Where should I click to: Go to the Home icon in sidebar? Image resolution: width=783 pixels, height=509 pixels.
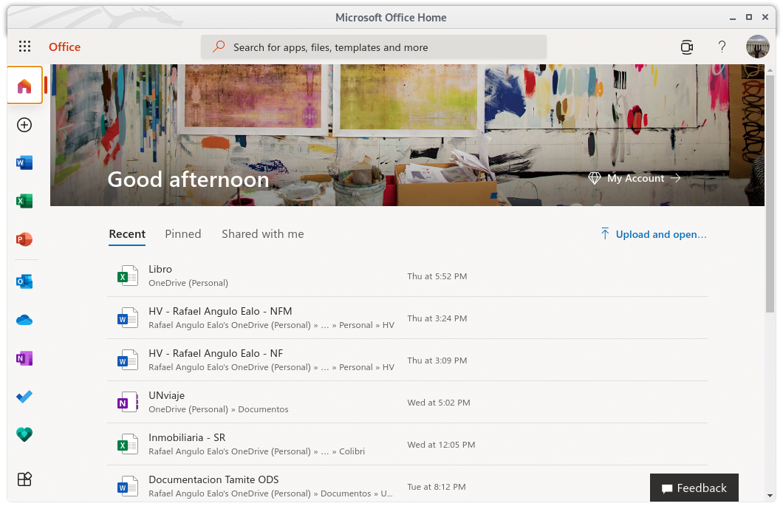[24, 86]
